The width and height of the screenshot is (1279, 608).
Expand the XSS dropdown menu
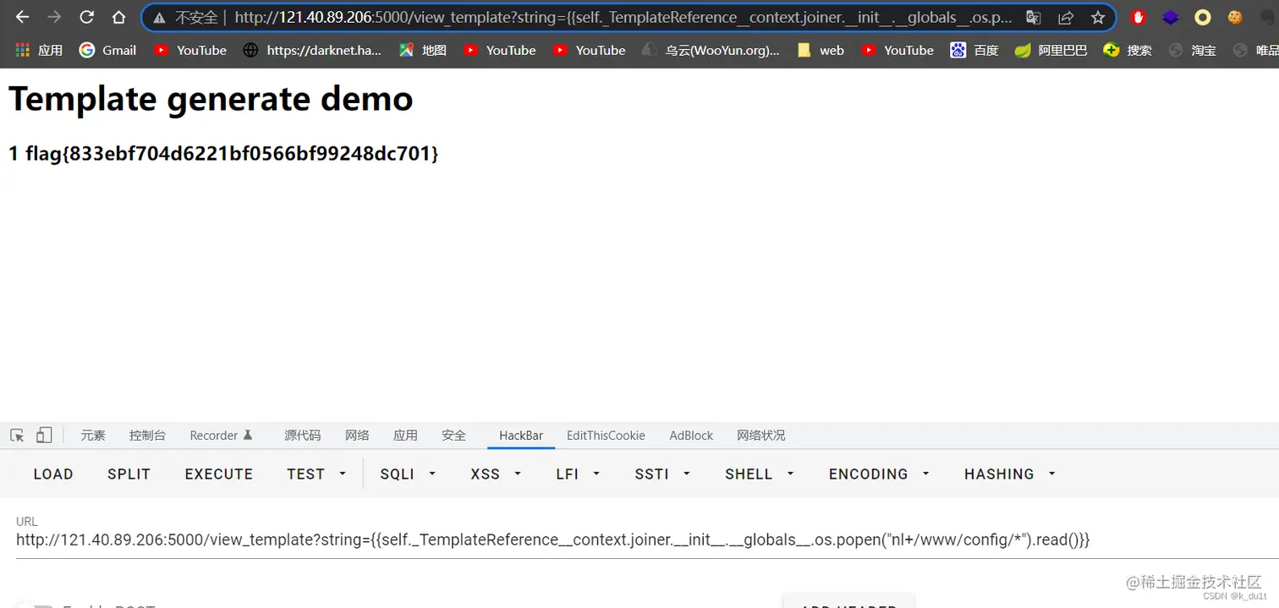496,474
